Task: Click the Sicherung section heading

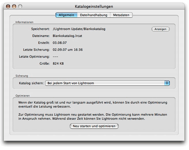Action: click(x=22, y=76)
